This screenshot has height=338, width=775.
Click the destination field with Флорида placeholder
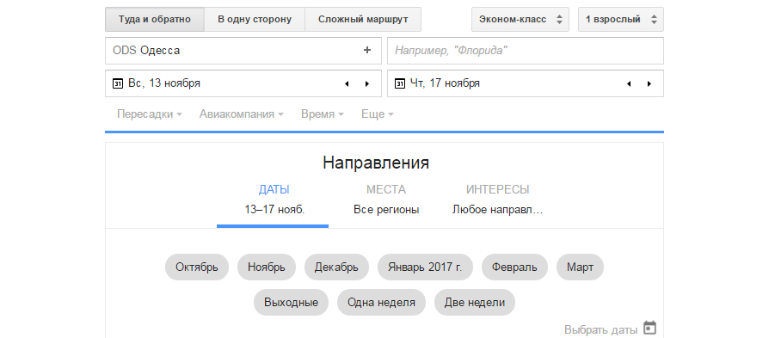coord(526,51)
